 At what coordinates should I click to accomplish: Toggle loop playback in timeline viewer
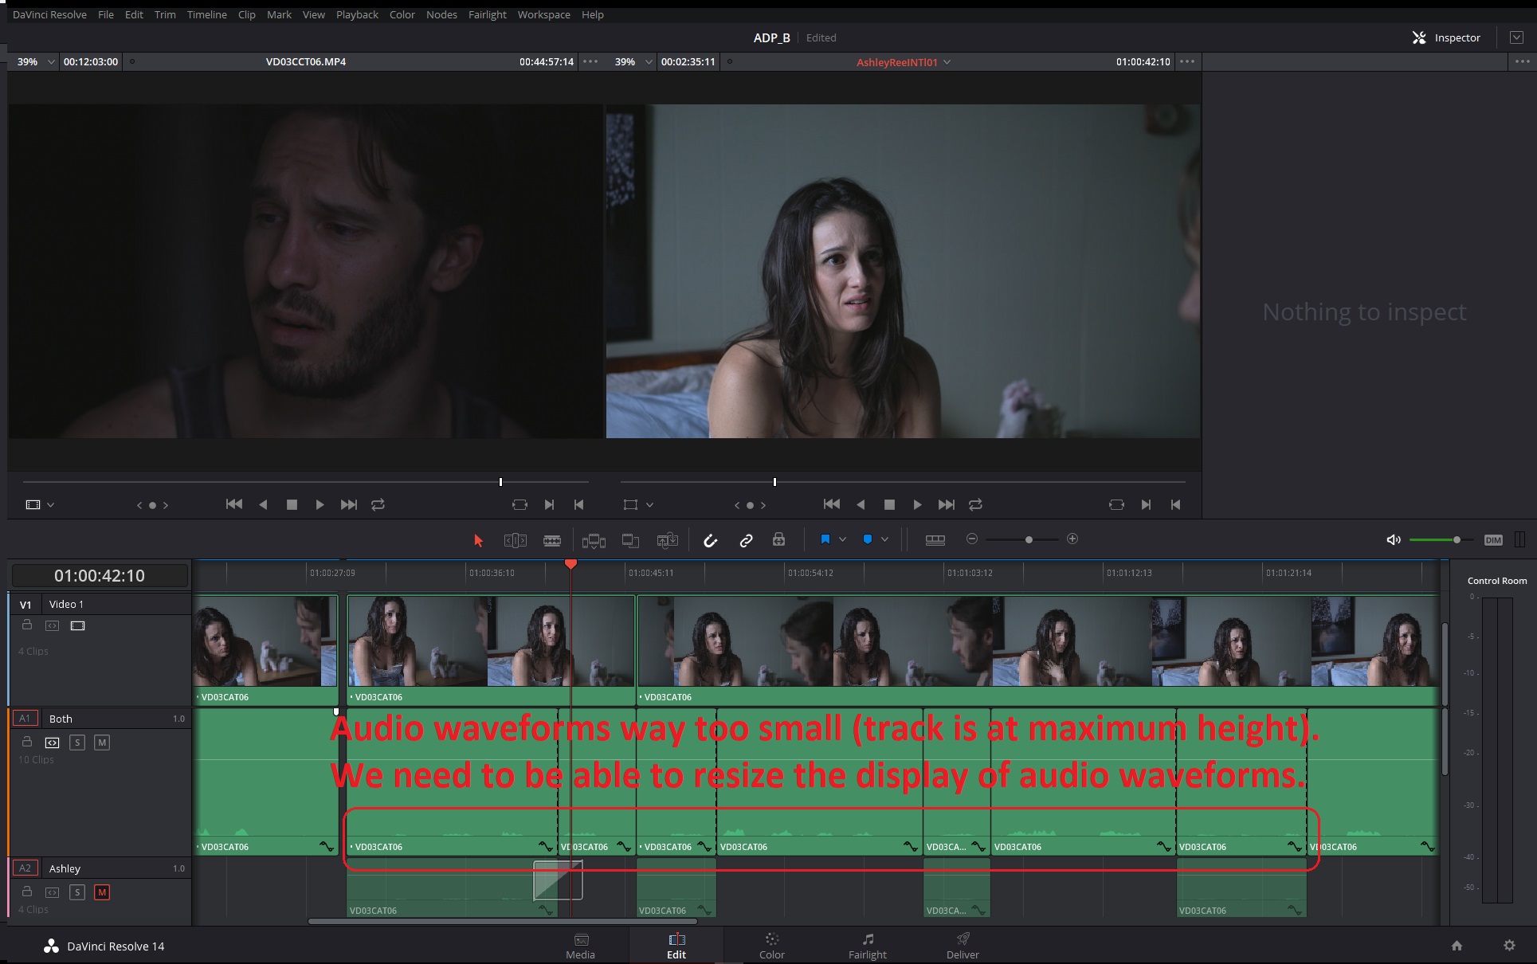pyautogui.click(x=975, y=504)
